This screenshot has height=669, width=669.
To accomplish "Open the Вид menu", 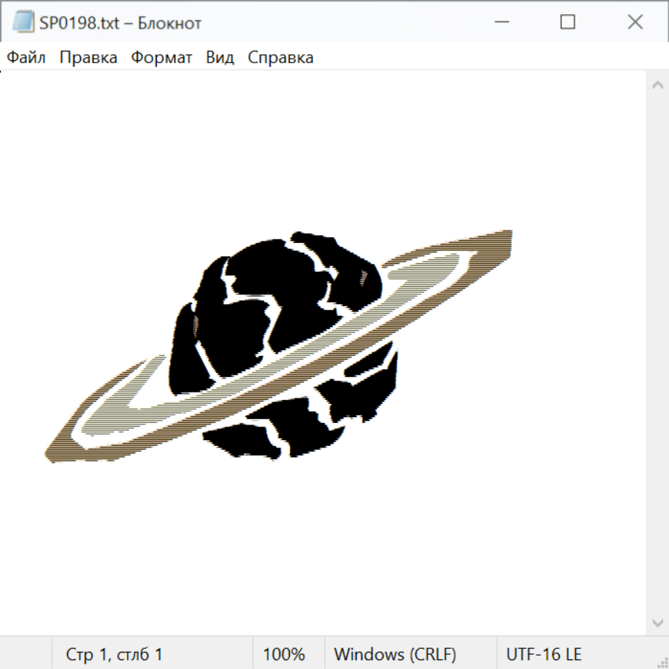I will pyautogui.click(x=219, y=57).
